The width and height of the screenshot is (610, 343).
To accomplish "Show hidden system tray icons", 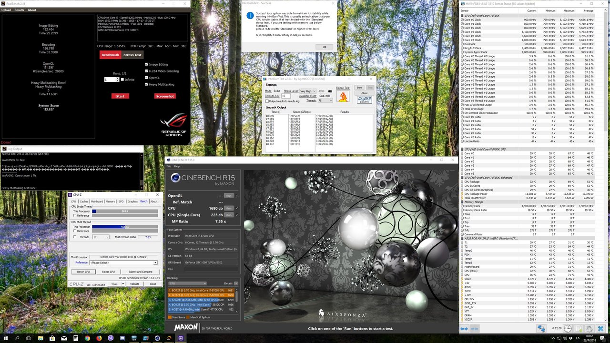I will (553, 338).
